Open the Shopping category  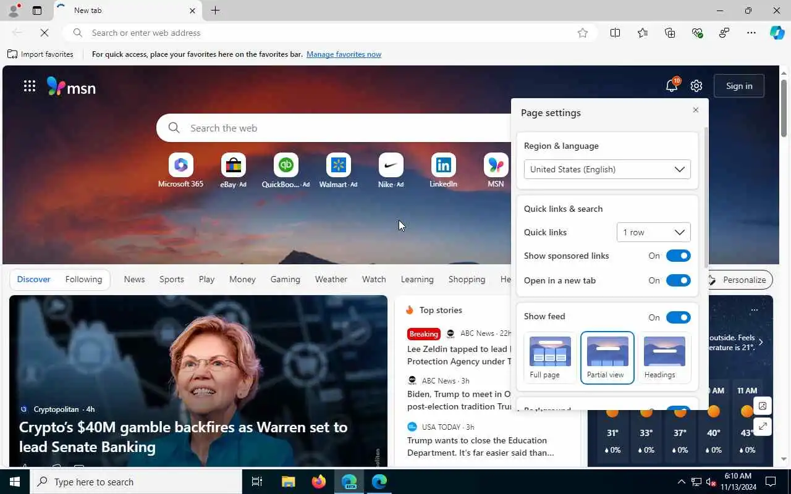(467, 279)
